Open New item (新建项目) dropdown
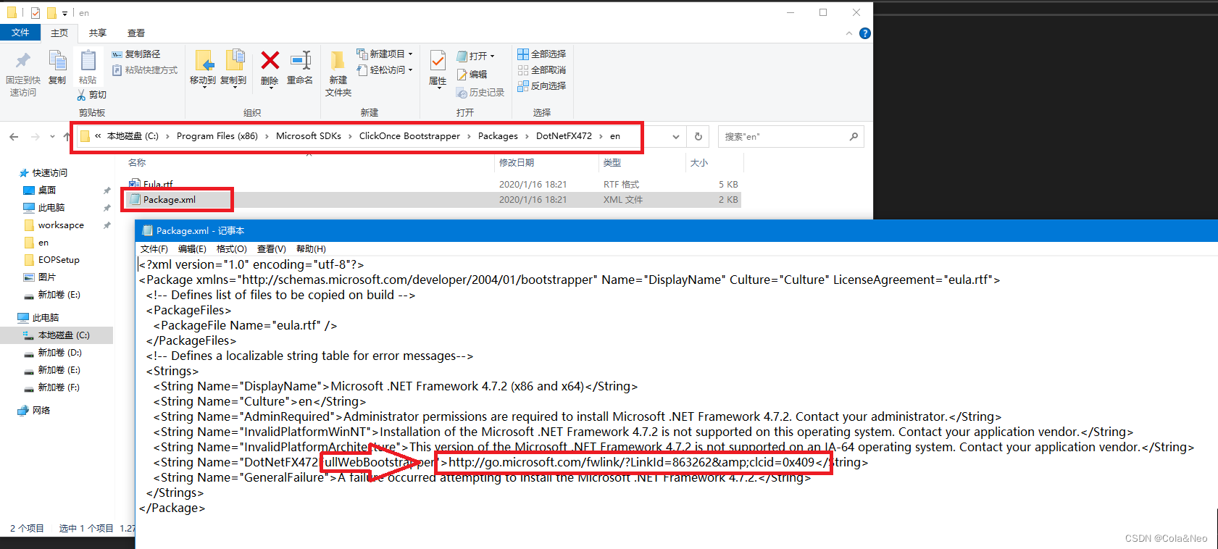1218x549 pixels. pyautogui.click(x=384, y=54)
